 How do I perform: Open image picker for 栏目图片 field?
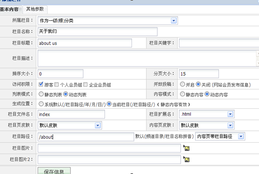point(187,148)
